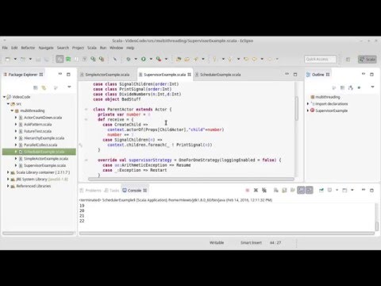The width and height of the screenshot is (381, 286).
Task: Maximize the Console panel
Action: (x=371, y=190)
